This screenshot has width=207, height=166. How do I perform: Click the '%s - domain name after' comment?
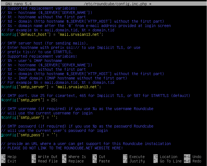pyautogui.click(x=86, y=26)
